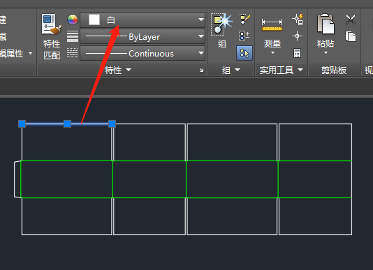Image resolution: width=373 pixels, height=270 pixels.
Task: Click the white color swatch box
Action: coord(94,20)
